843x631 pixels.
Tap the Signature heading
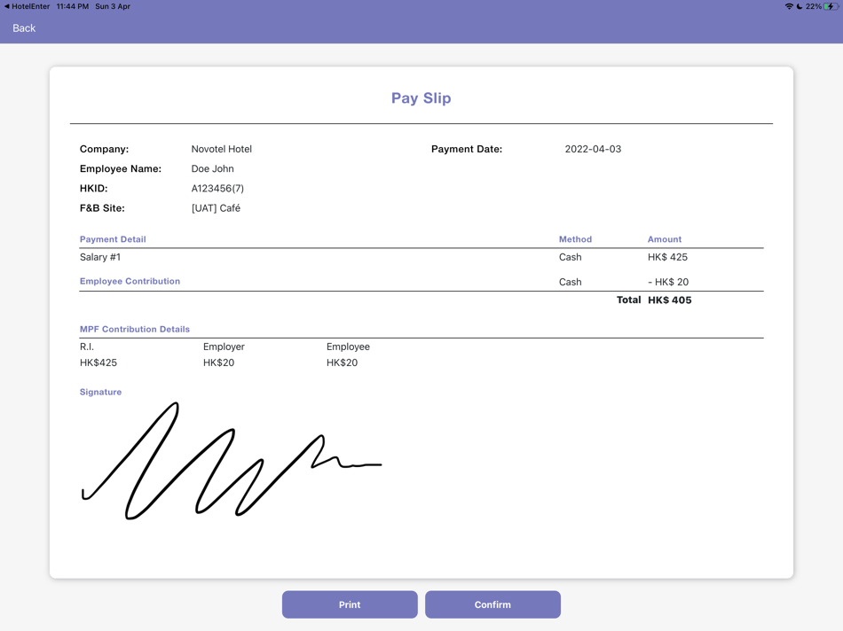click(x=100, y=392)
